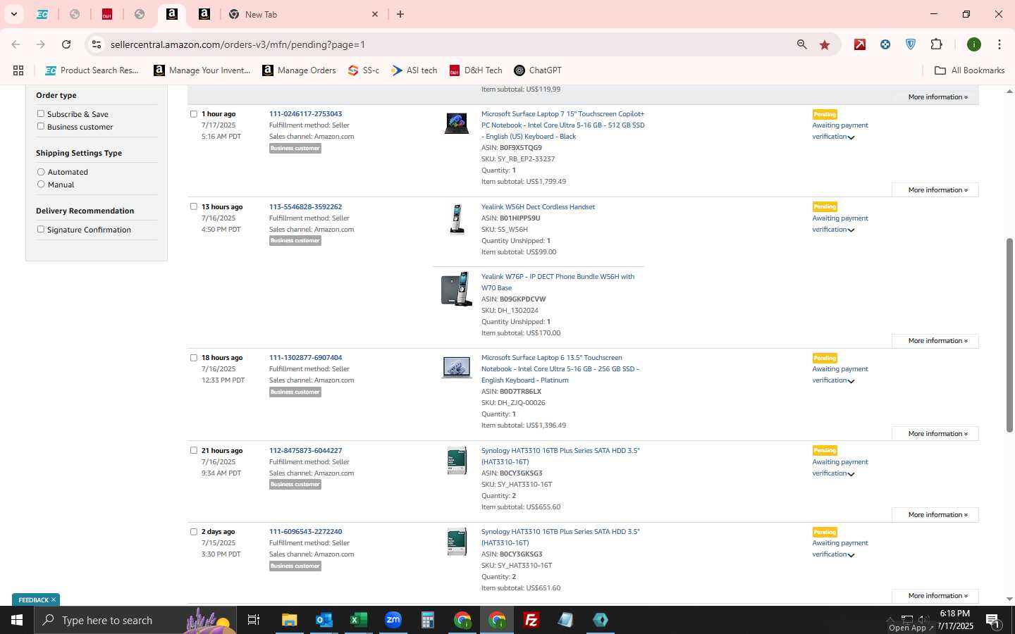Open the D&H Tech bookmark
1015x634 pixels.
476,70
